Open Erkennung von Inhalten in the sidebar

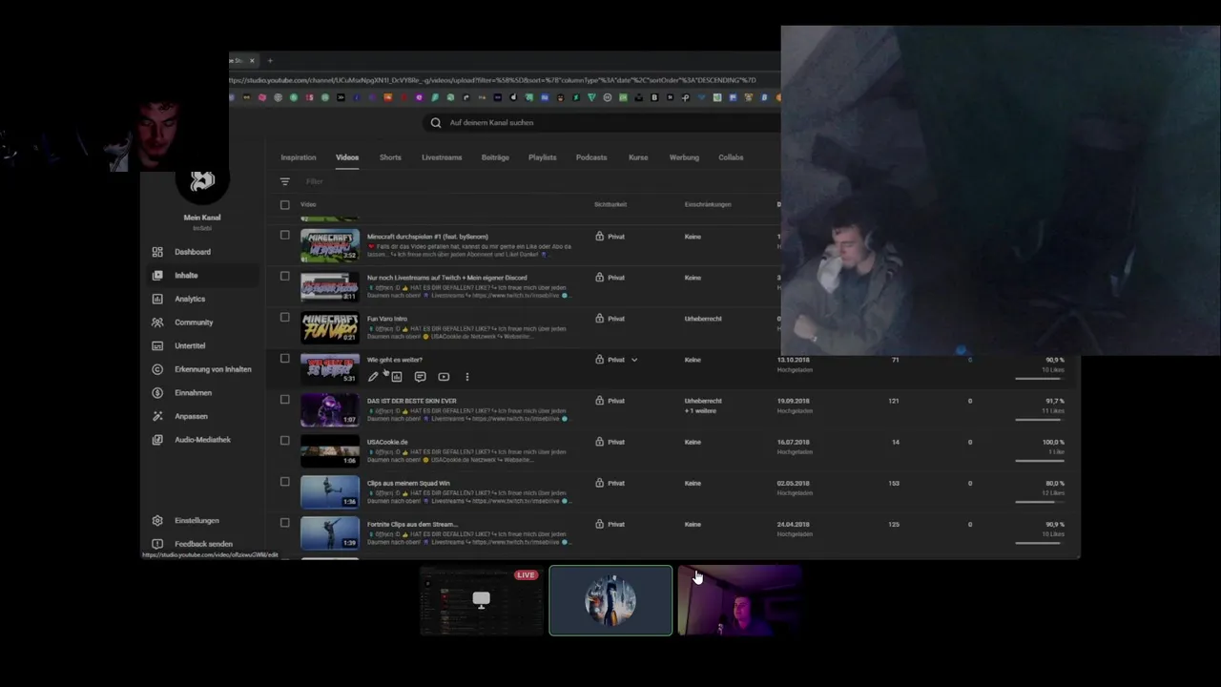point(213,369)
